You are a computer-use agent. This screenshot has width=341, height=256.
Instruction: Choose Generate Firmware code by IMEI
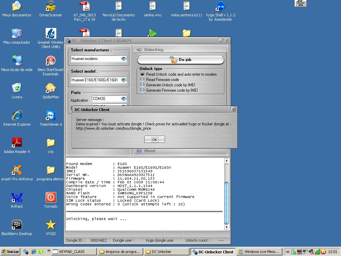coord(143,90)
